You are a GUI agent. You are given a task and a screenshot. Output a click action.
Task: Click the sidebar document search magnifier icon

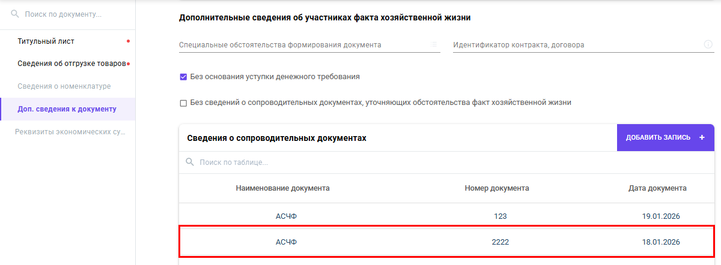pyautogui.click(x=15, y=14)
